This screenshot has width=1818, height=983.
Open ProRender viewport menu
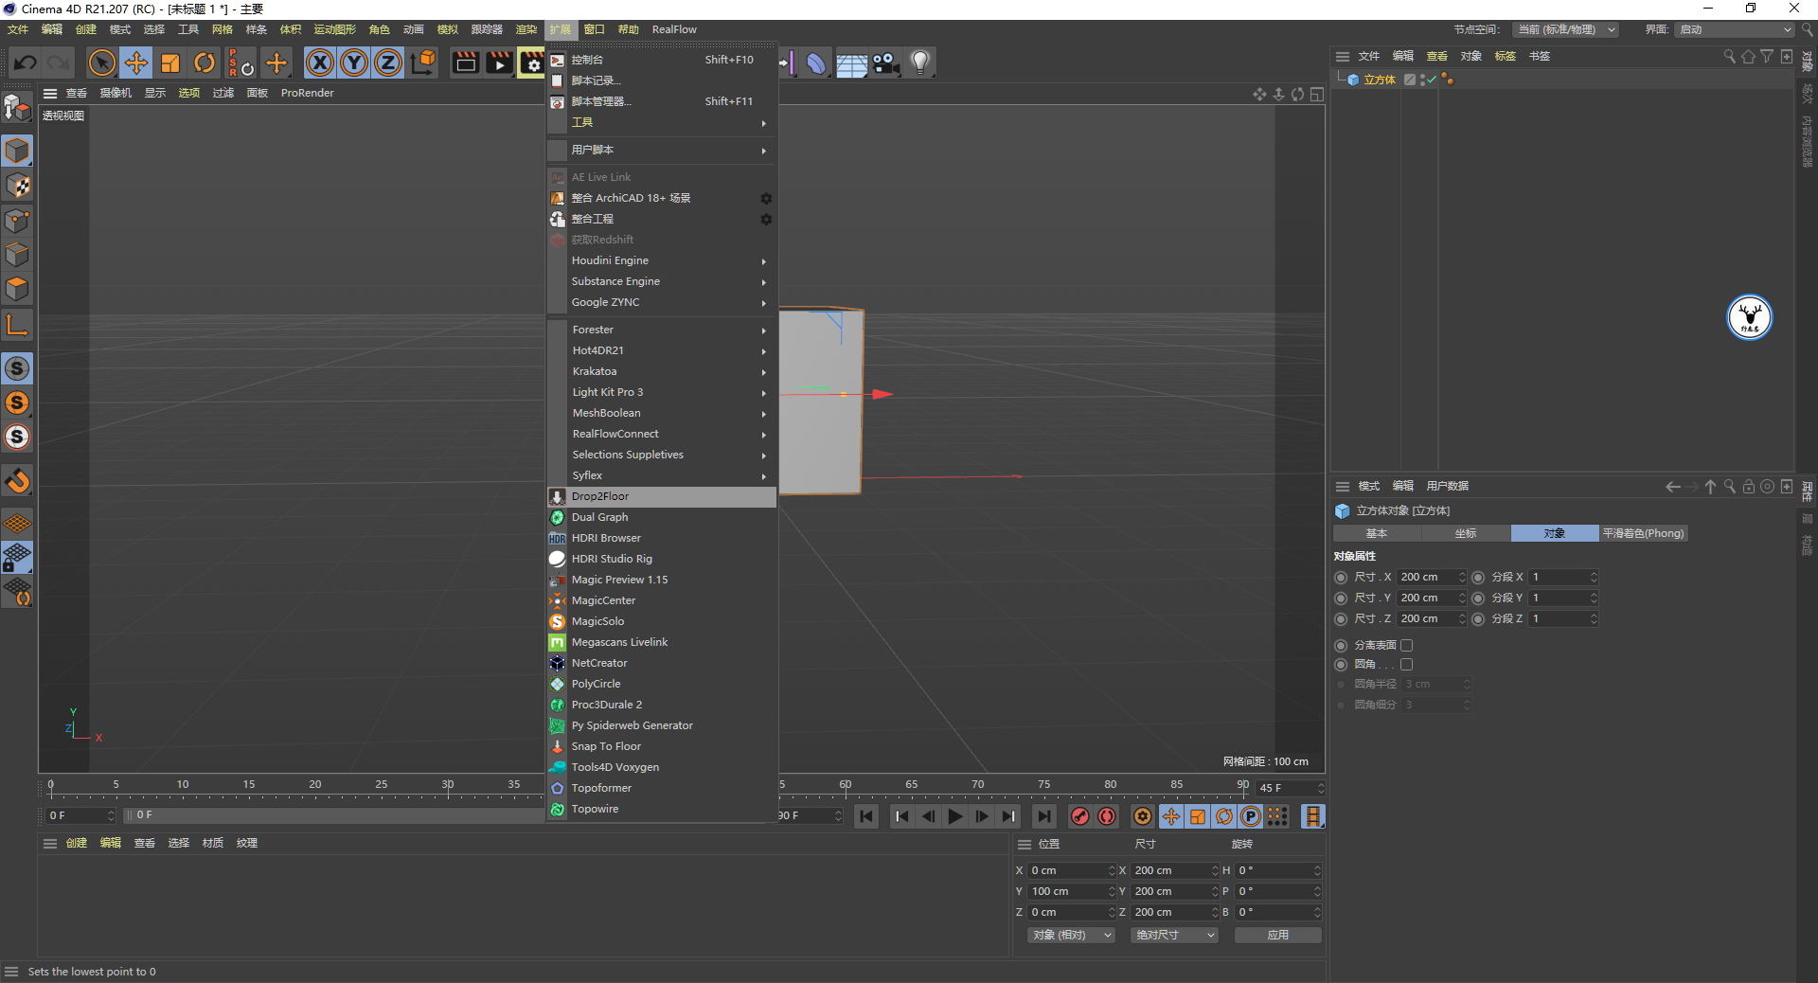pos(307,93)
